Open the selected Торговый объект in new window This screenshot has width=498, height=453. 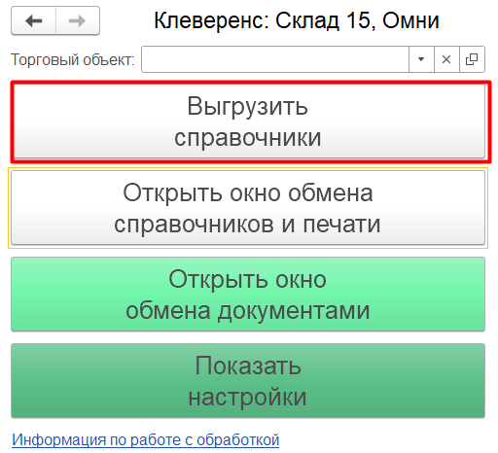click(472, 59)
